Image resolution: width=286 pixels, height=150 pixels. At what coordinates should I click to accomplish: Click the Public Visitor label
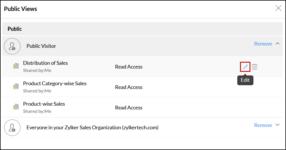[x=41, y=46]
